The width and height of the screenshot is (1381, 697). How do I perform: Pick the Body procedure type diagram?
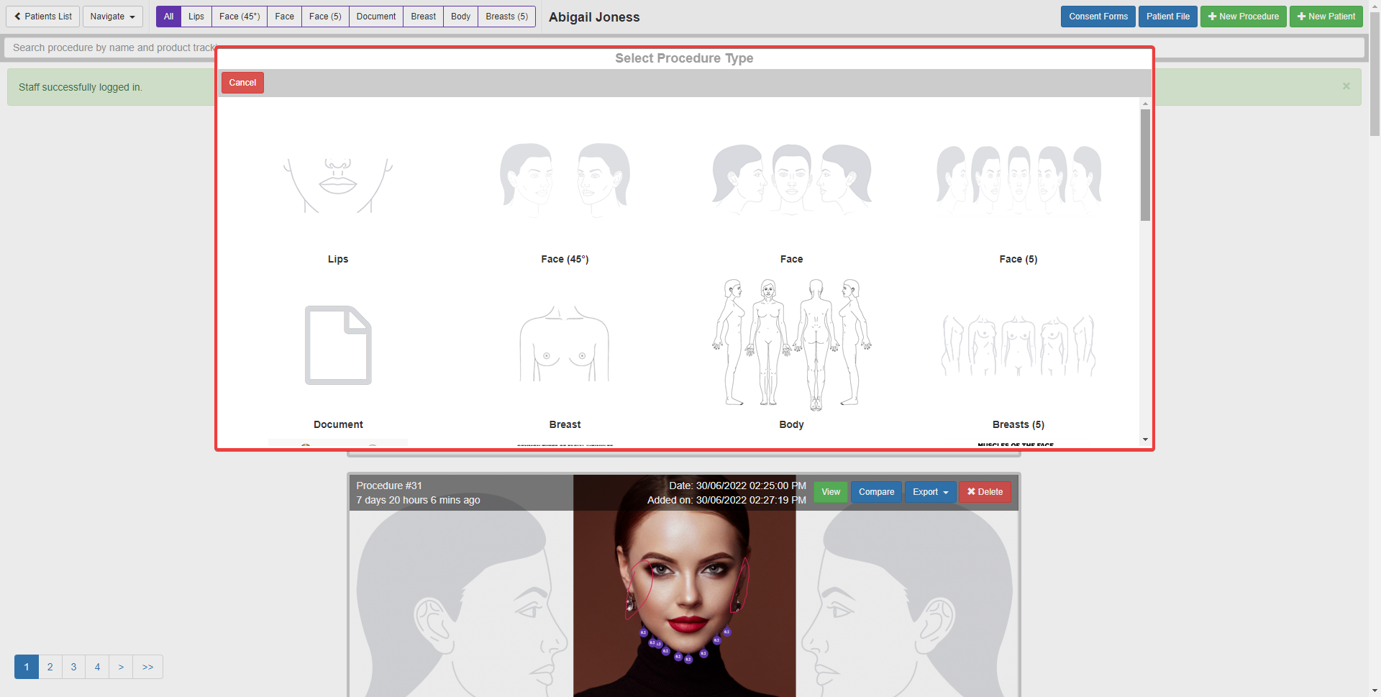pos(791,345)
